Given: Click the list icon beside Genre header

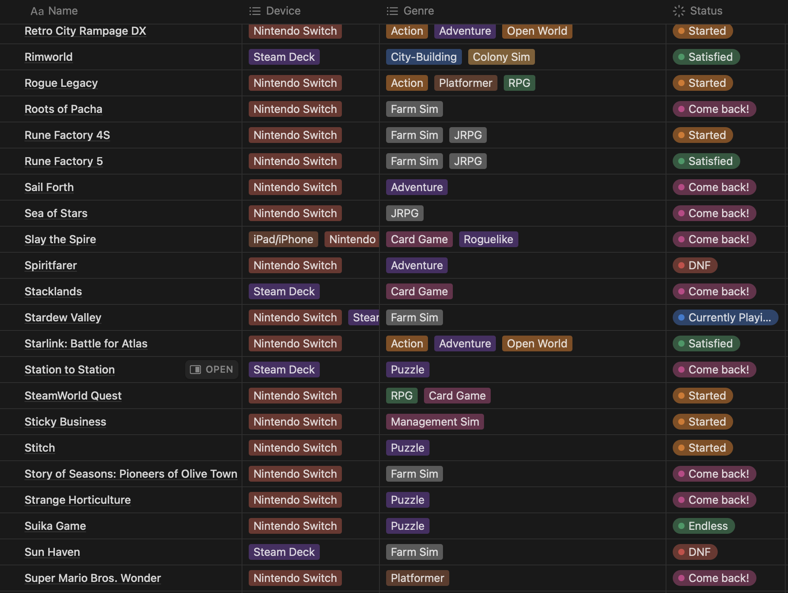Looking at the screenshot, I should click(x=392, y=11).
